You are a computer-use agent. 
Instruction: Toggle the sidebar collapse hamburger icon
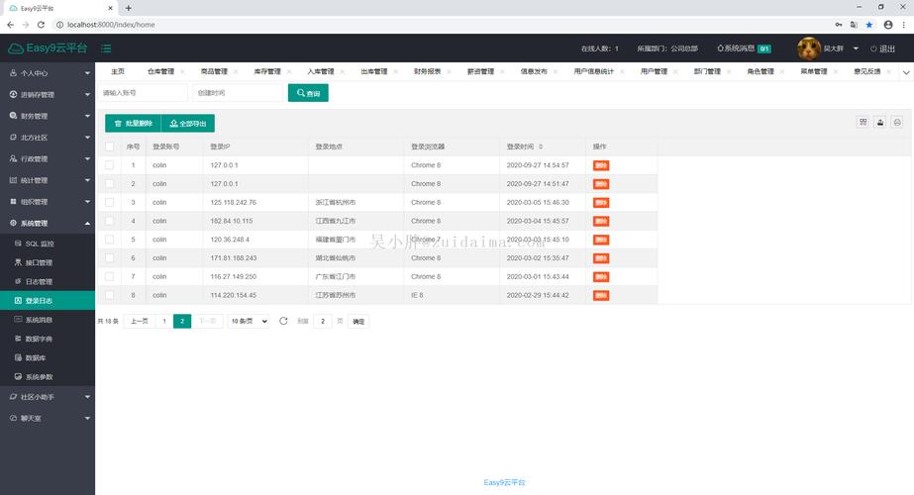pyautogui.click(x=106, y=49)
